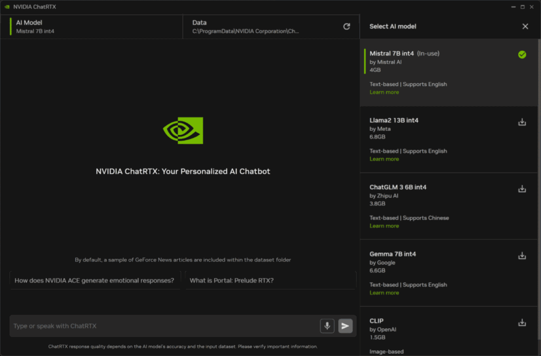
Task: Click the green checkmark on Mistral 7B
Action: click(x=522, y=54)
